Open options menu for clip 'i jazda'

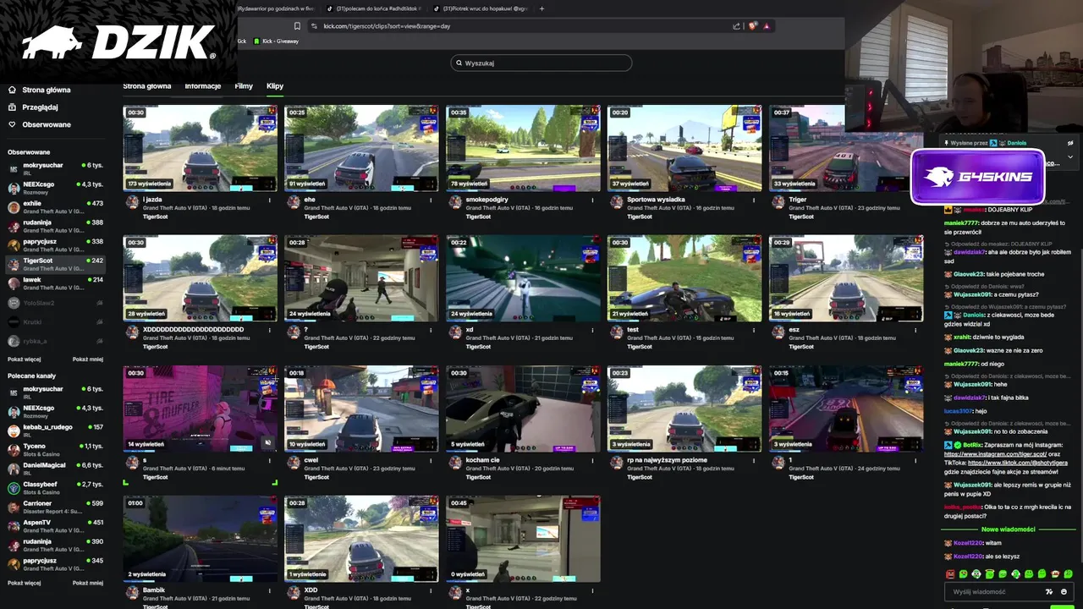270,200
